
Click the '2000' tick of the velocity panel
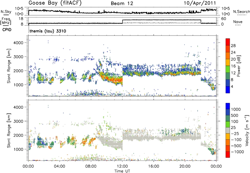18,135
